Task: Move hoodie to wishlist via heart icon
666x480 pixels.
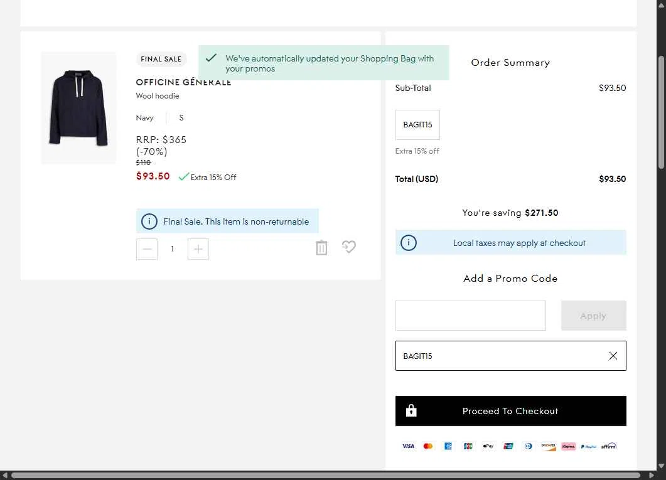Action: click(349, 247)
